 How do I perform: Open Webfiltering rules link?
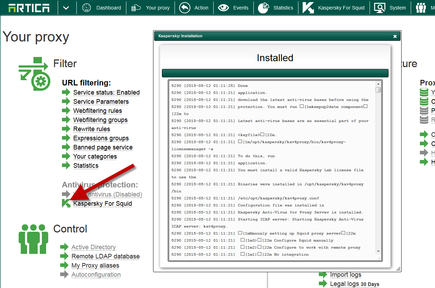coord(97,111)
